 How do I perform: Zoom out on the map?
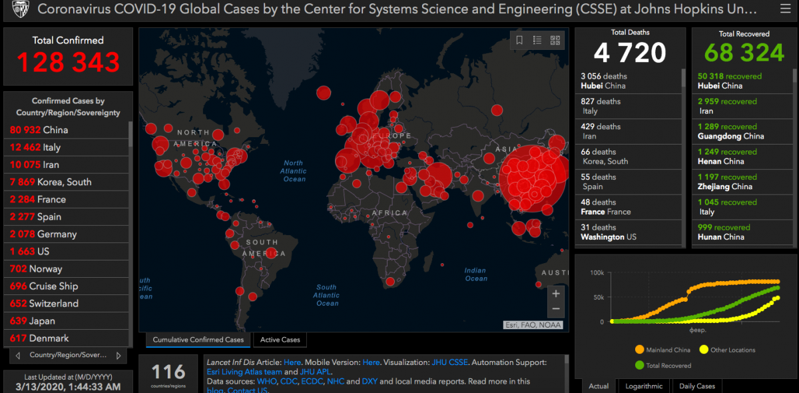click(x=556, y=309)
